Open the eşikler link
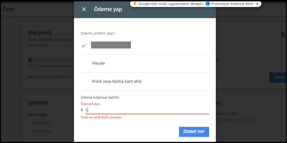Screen dimensions: 287x143 click(33, 77)
